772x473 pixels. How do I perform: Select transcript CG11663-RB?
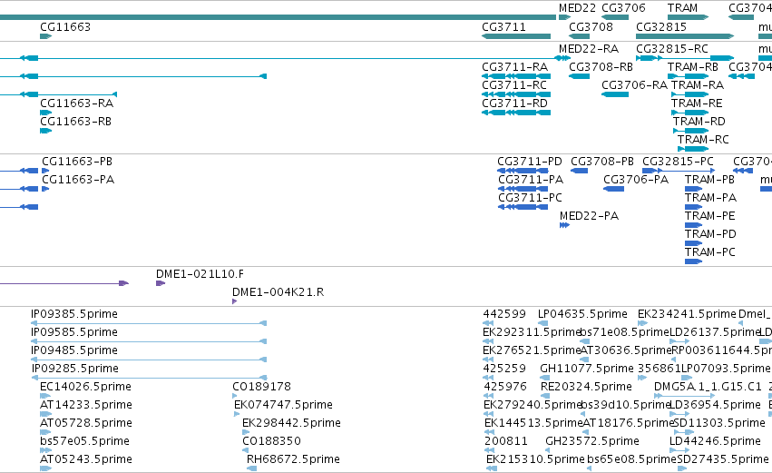click(76, 122)
